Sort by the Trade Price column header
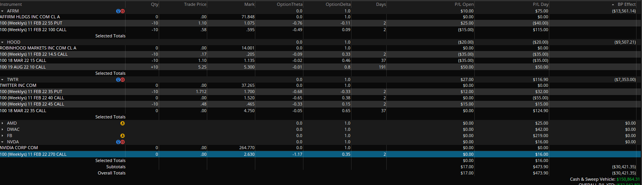Screen dimensions: 642x185 (x=195, y=4)
